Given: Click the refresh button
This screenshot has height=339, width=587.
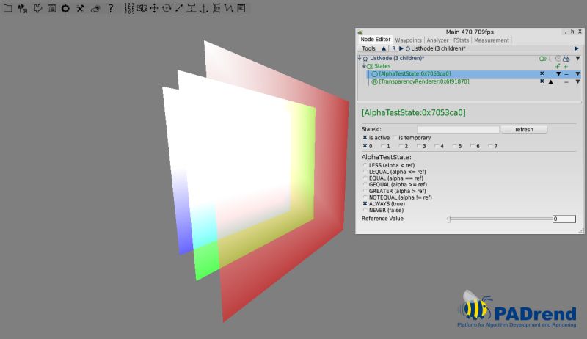Looking at the screenshot, I should click(524, 129).
